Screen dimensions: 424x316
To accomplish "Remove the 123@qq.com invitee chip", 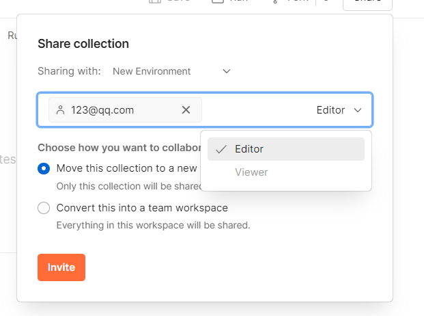I will [x=186, y=110].
